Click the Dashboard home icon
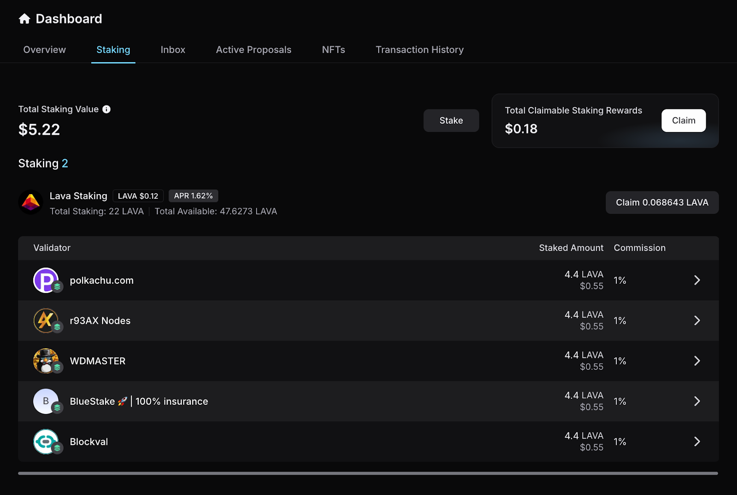Viewport: 737px width, 495px height. [x=24, y=19]
